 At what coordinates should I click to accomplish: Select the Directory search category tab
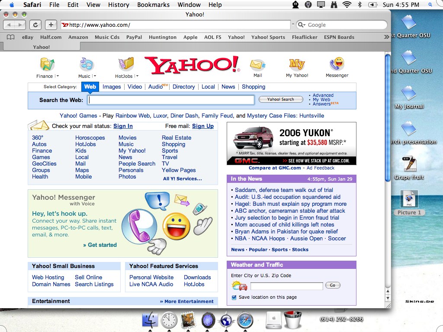(183, 86)
